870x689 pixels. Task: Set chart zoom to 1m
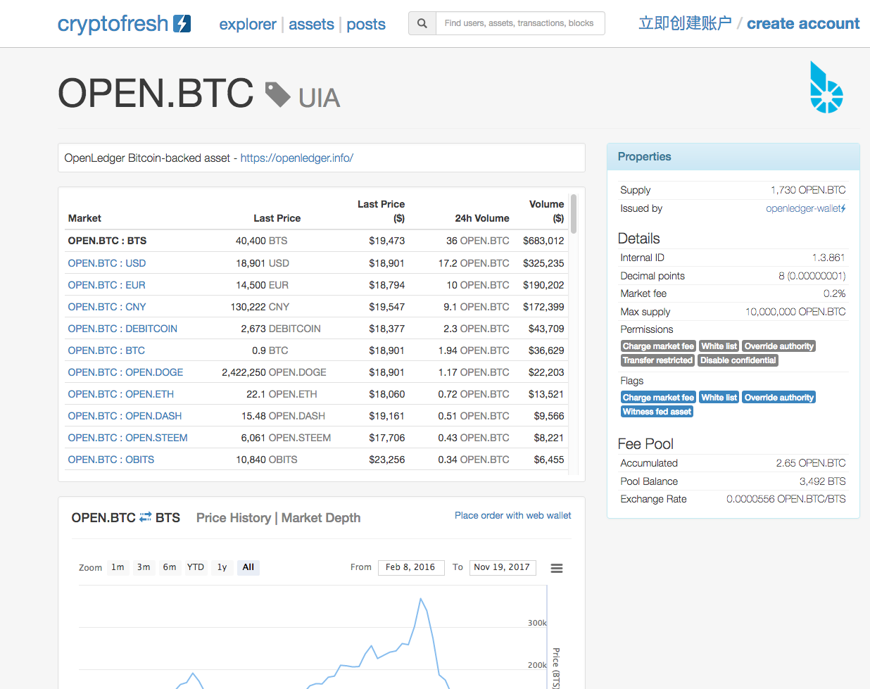pos(118,567)
